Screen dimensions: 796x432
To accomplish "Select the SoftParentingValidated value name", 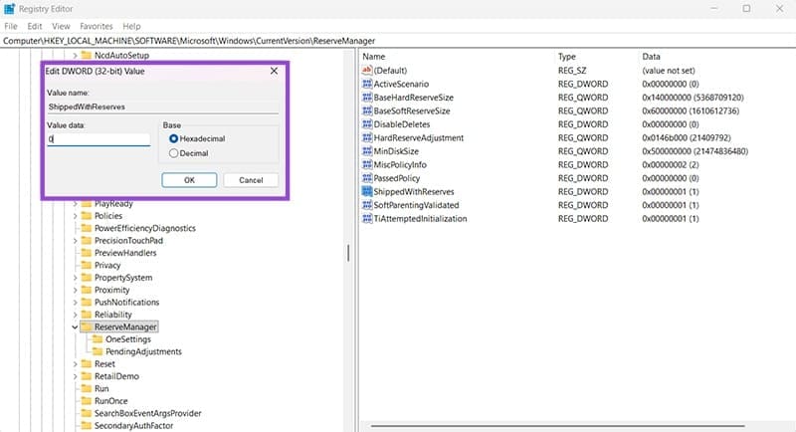I will 416,205.
